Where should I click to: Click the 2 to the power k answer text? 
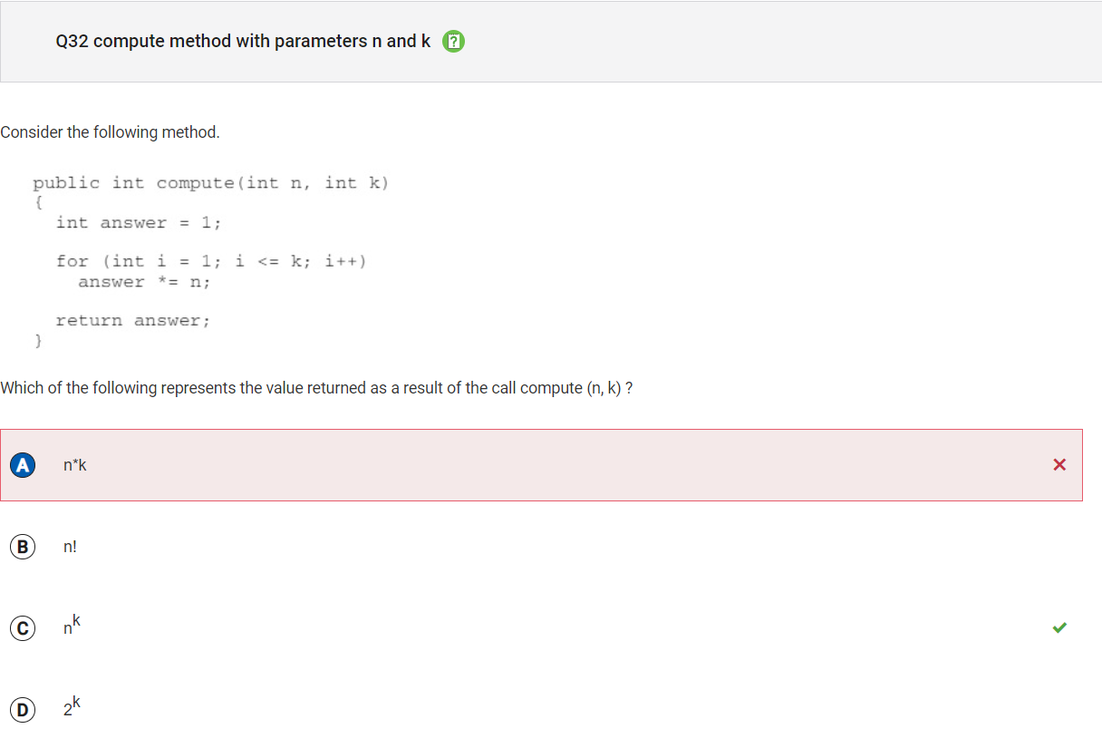[72, 706]
